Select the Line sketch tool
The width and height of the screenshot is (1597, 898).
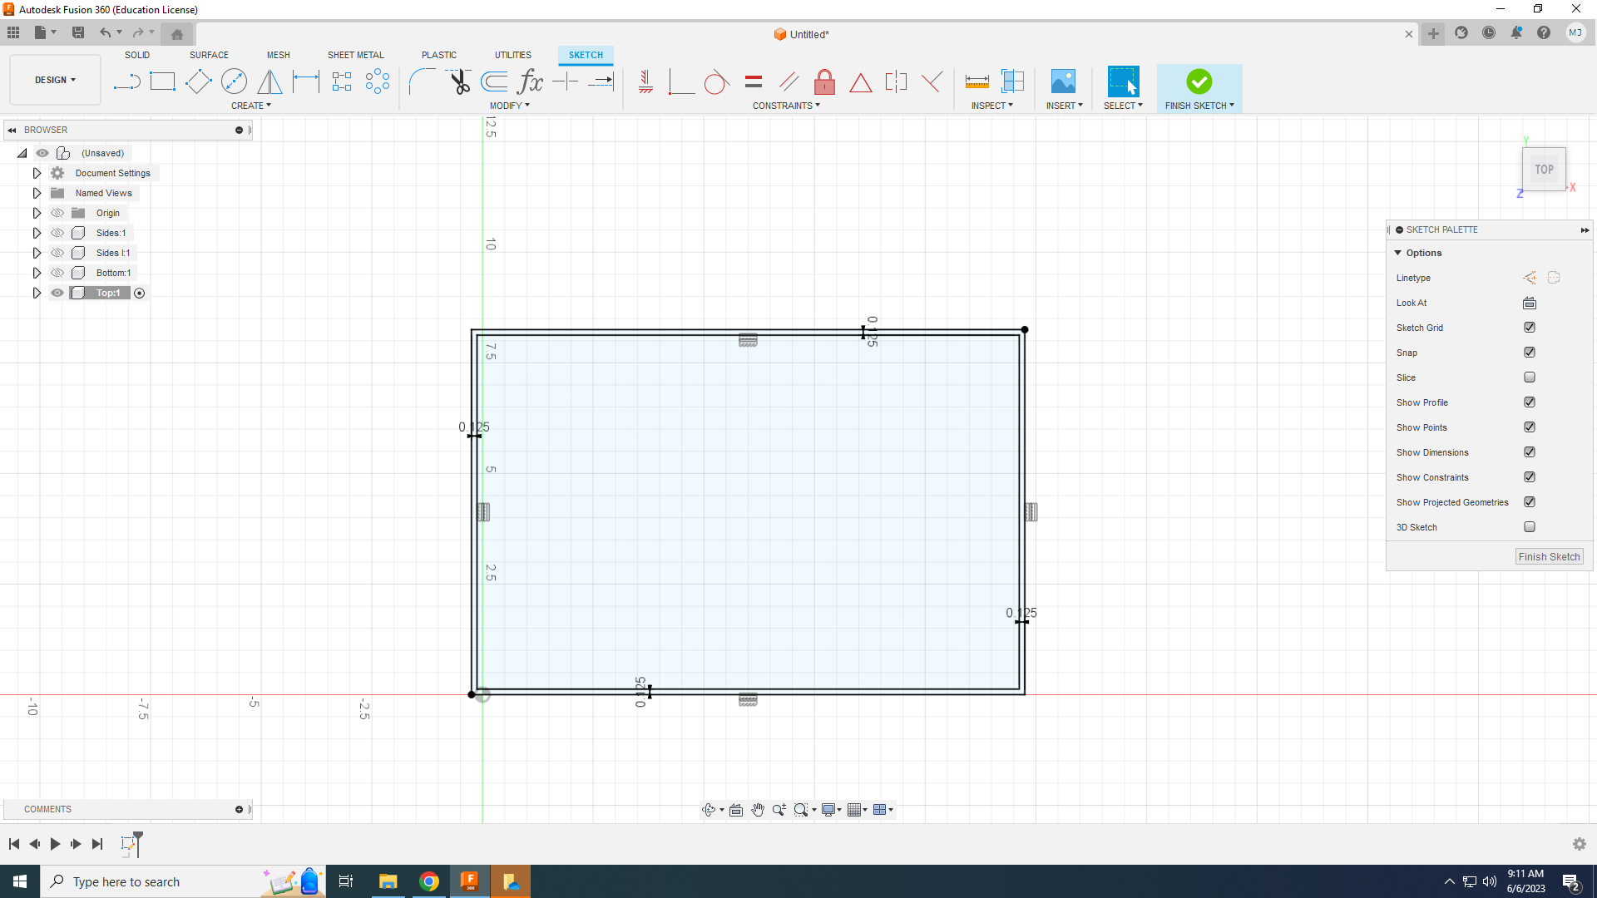tap(126, 81)
